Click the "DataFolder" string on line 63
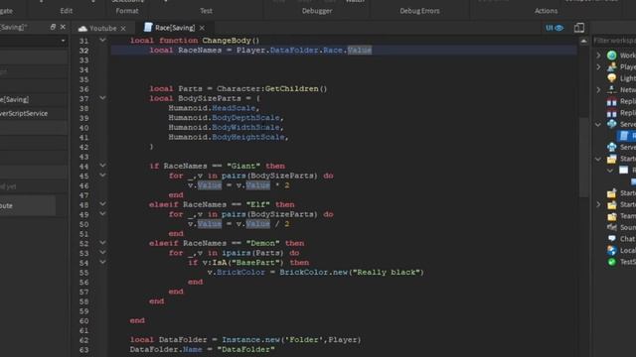 tap(245, 349)
